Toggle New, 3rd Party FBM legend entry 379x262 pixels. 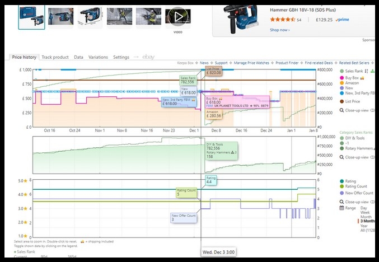tap(357, 93)
